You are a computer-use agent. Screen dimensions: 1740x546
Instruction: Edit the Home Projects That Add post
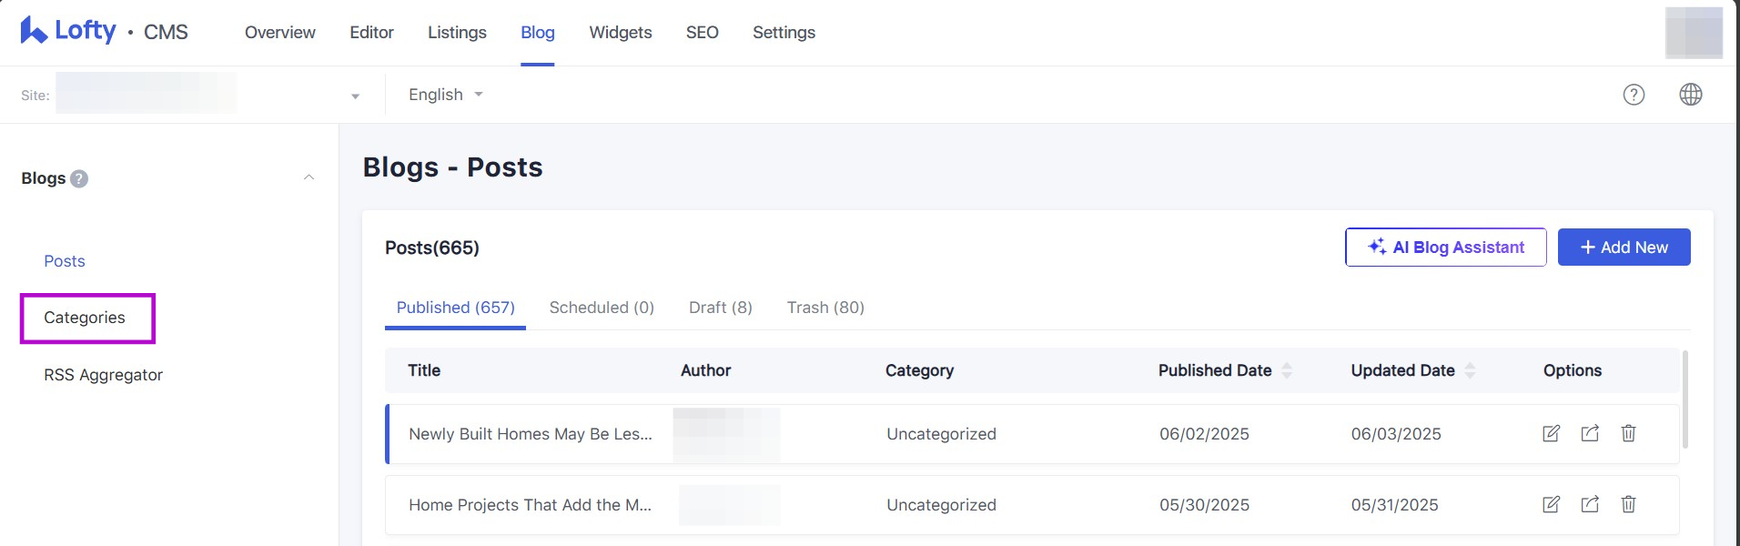1551,504
